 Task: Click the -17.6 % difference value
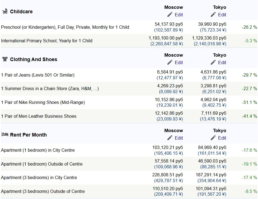pyautogui.click(x=249, y=150)
